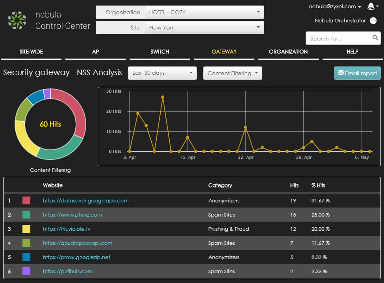
Task: Open the notifications bell icon
Action: (371, 6)
